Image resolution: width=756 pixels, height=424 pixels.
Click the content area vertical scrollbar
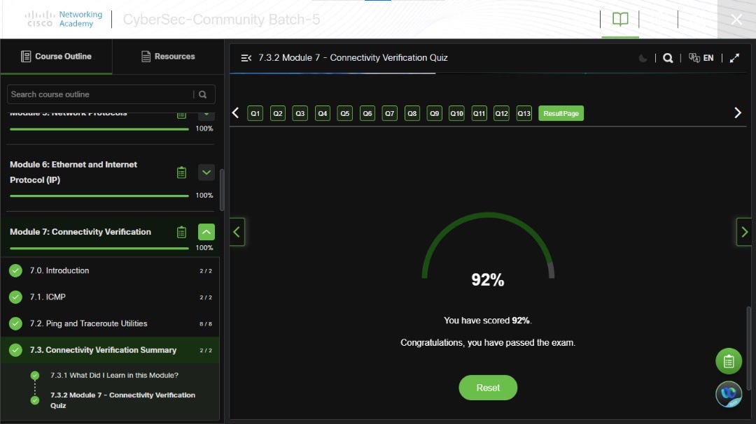(748, 348)
